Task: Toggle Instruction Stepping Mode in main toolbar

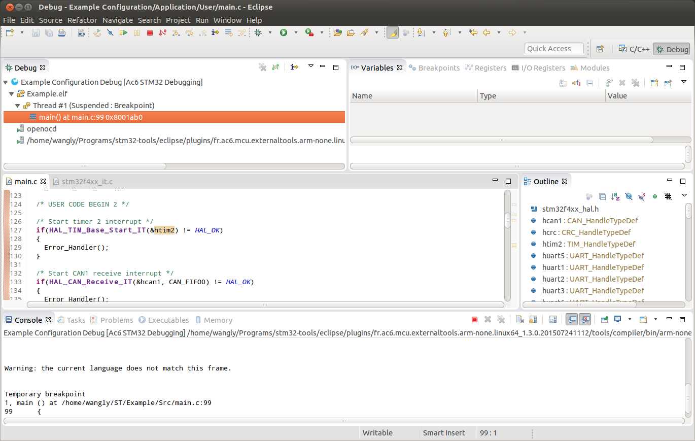Action: pyautogui.click(x=215, y=33)
